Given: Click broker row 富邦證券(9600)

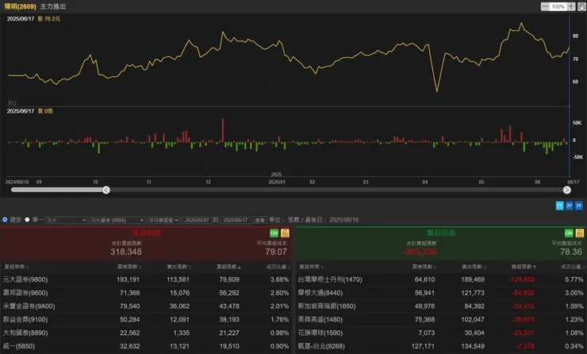Looking at the screenshot, I should coord(146,293).
